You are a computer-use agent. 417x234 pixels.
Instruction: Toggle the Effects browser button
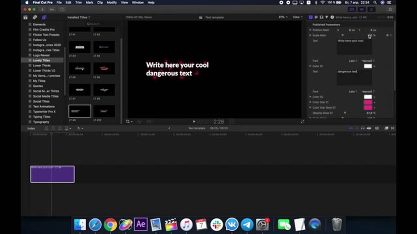(386, 128)
